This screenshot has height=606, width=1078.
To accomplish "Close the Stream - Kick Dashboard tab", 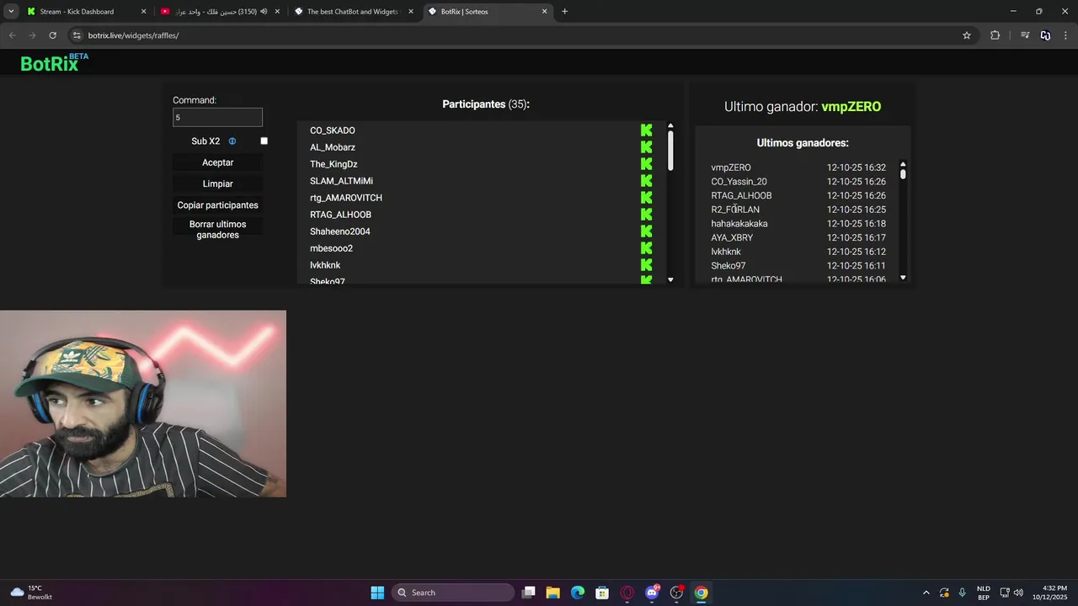I will click(143, 12).
